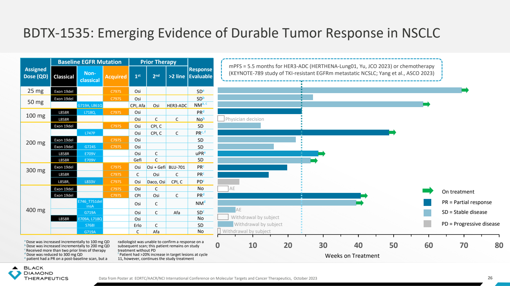Click the 400 mg dose cell
Screen dimensions: 510x286
[36, 210]
